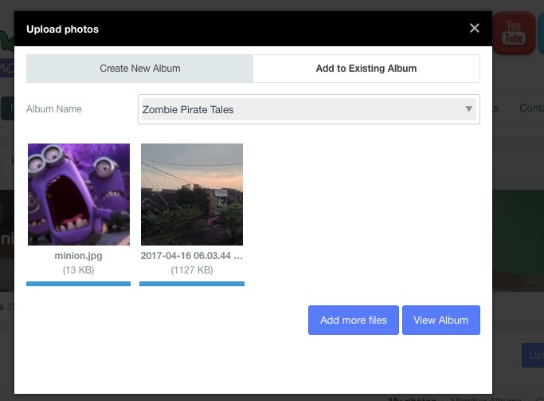Click the progress bar under 1127 KB file
The image size is (544, 401).
pyautogui.click(x=192, y=284)
